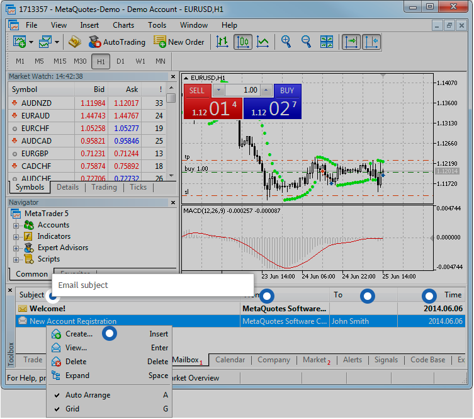Switch to the Calendar toolbox tab
The image size is (474, 419).
click(230, 360)
